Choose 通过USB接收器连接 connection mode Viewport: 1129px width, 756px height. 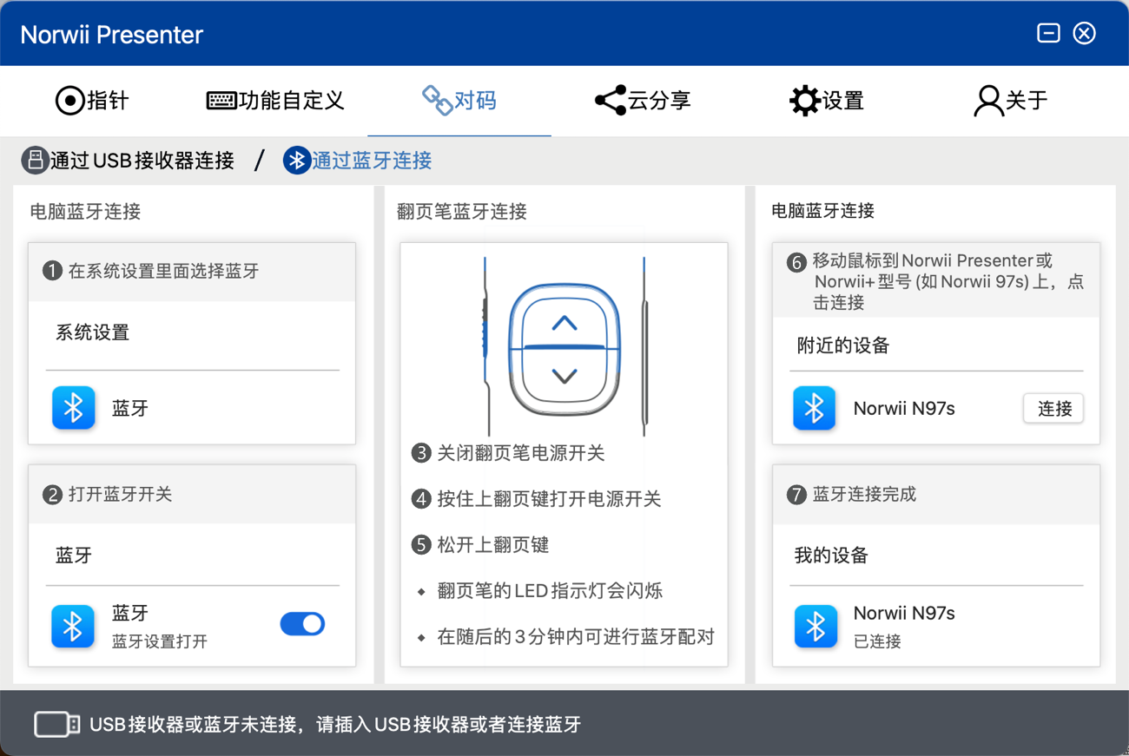tap(129, 161)
